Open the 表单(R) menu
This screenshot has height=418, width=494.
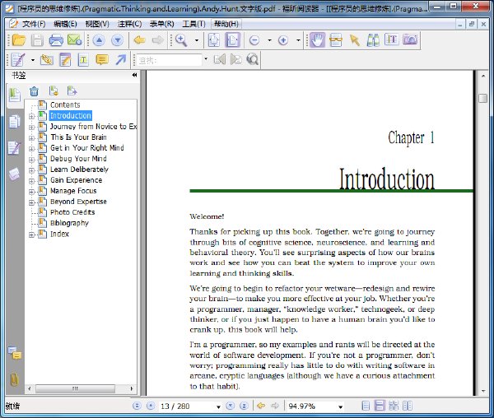[x=161, y=24]
